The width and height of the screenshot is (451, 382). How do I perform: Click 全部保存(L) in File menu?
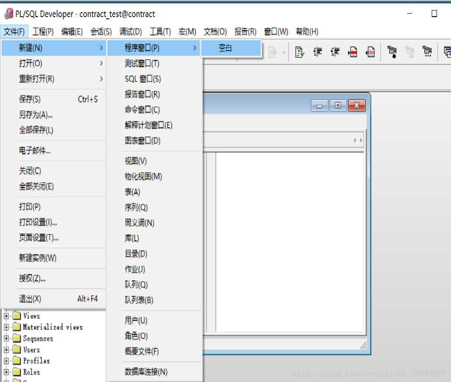(54, 130)
